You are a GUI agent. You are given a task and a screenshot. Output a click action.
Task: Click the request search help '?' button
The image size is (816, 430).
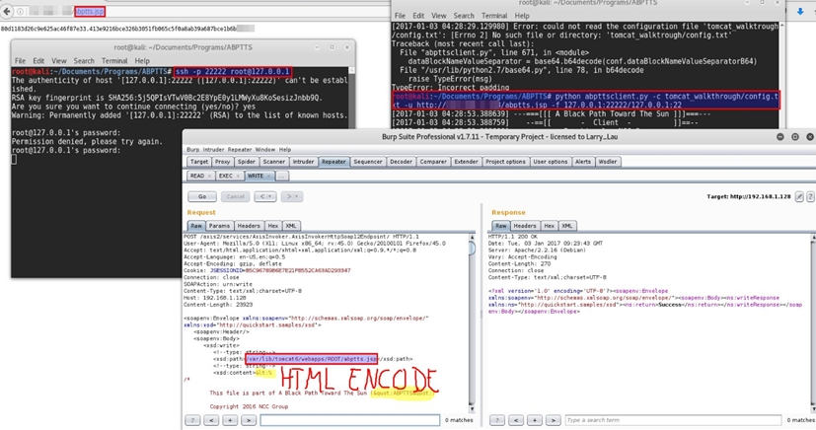point(194,420)
